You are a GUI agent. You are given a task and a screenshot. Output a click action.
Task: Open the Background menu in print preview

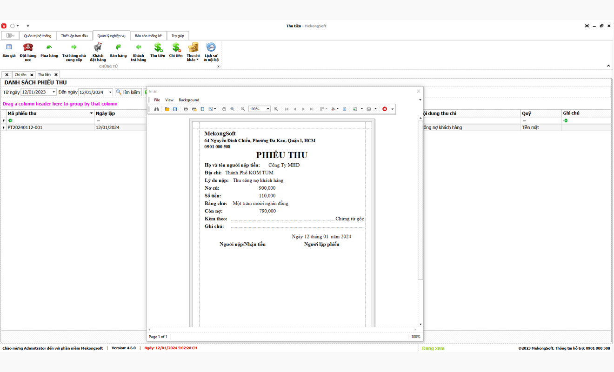(x=189, y=100)
